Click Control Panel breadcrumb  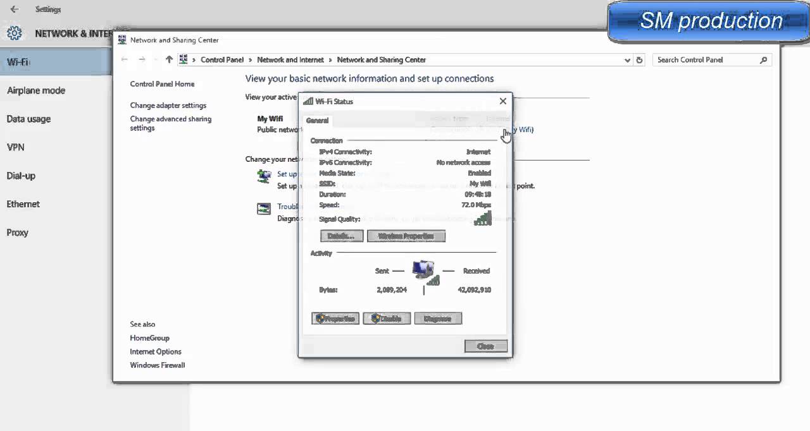pos(222,59)
